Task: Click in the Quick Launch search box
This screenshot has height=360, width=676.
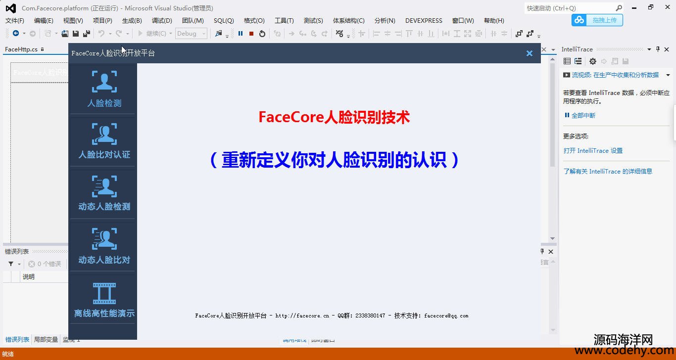Action: point(569,8)
